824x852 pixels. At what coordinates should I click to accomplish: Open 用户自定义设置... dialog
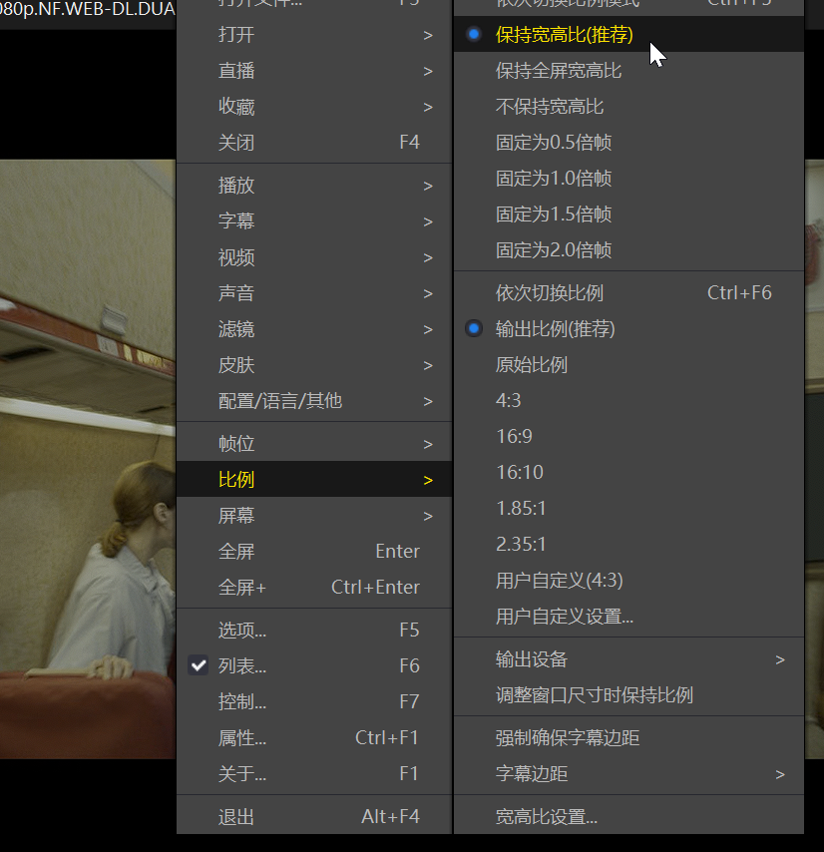pyautogui.click(x=628, y=617)
